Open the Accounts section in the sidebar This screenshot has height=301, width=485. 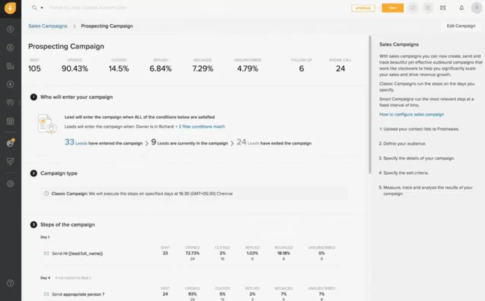point(10,66)
